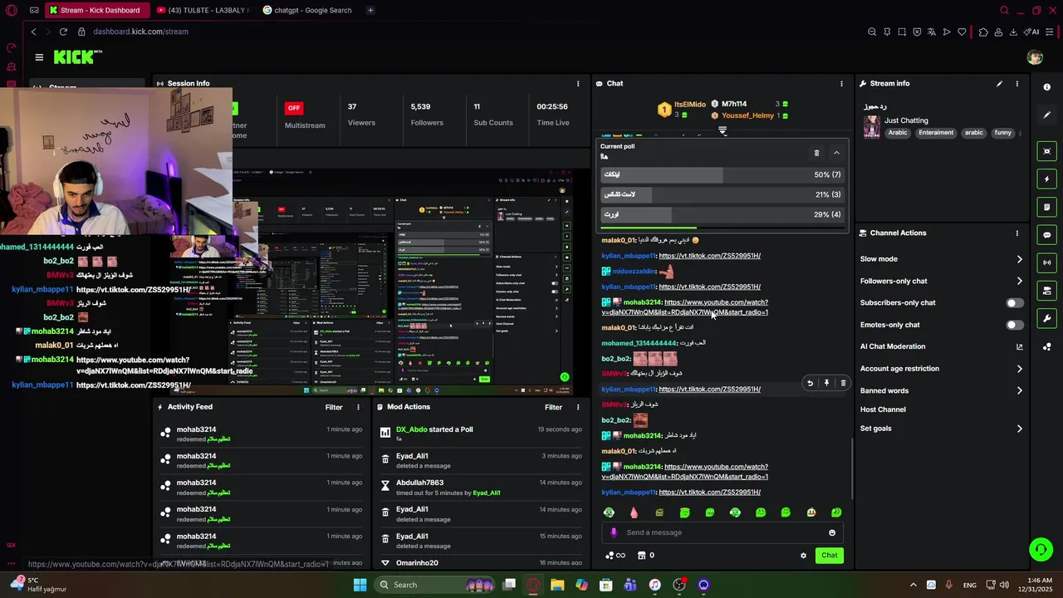Click the Just Chatting category thumbnail
Screen dimensions: 1063x598
872,126
